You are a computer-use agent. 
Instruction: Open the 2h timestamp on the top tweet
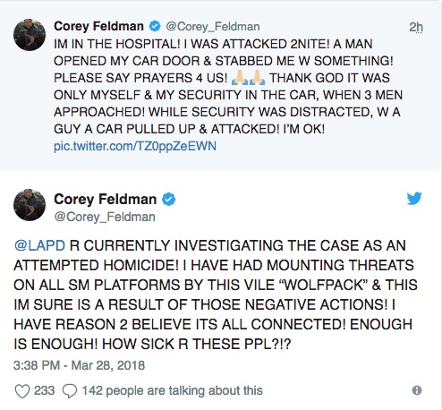[416, 27]
